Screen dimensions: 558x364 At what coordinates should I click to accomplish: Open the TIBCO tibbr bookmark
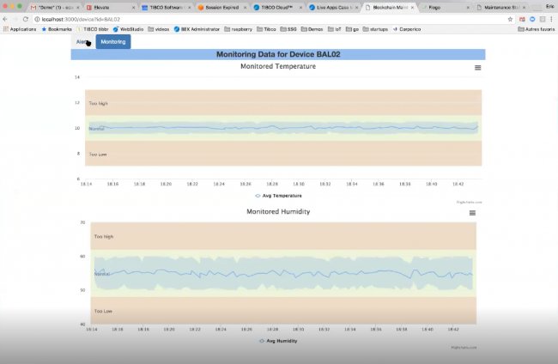[x=93, y=29]
